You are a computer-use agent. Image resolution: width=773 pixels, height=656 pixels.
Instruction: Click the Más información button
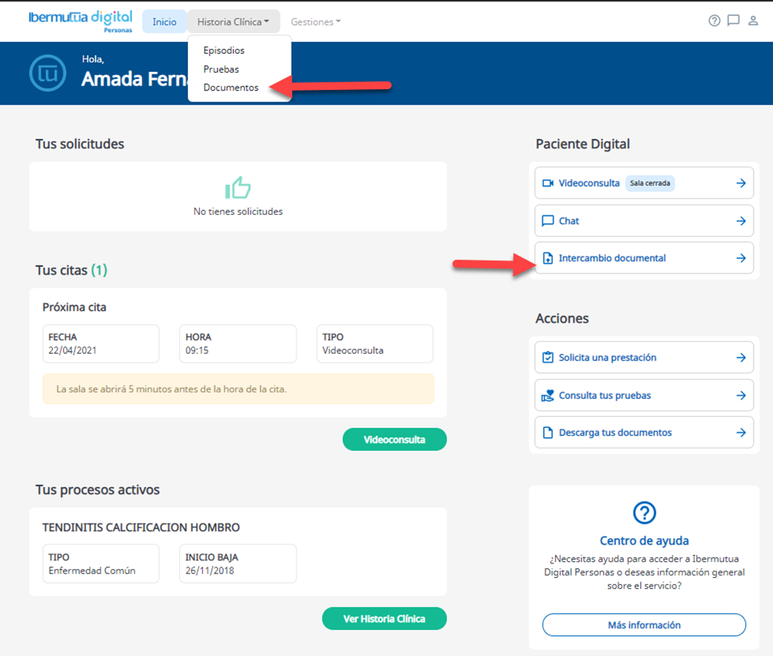(644, 625)
